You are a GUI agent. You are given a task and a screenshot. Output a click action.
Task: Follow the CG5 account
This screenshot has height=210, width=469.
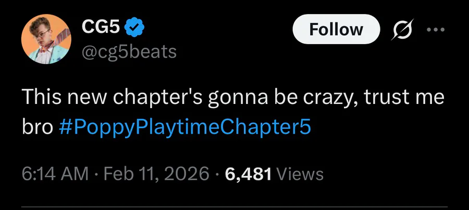[336, 29]
